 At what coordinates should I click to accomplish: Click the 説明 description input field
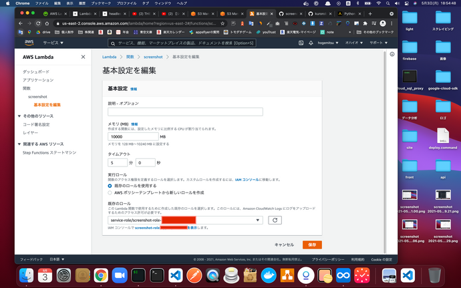pyautogui.click(x=185, y=112)
